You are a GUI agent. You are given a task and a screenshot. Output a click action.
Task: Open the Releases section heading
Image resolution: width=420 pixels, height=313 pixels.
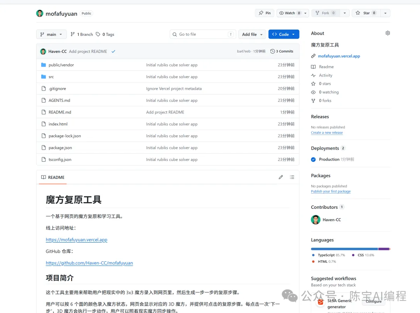coord(320,117)
